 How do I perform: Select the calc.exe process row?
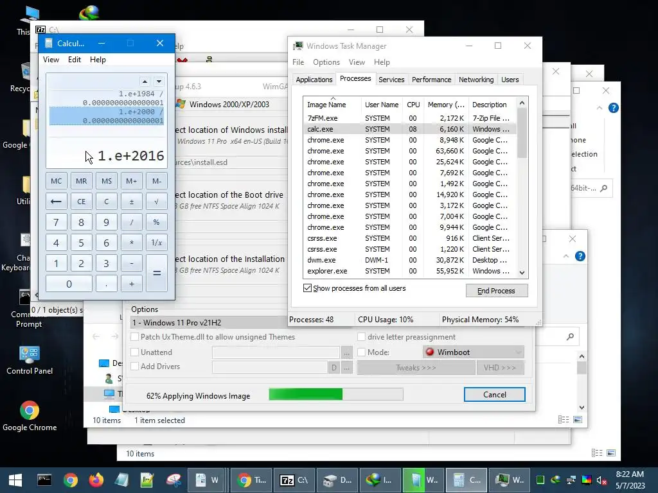coord(410,129)
